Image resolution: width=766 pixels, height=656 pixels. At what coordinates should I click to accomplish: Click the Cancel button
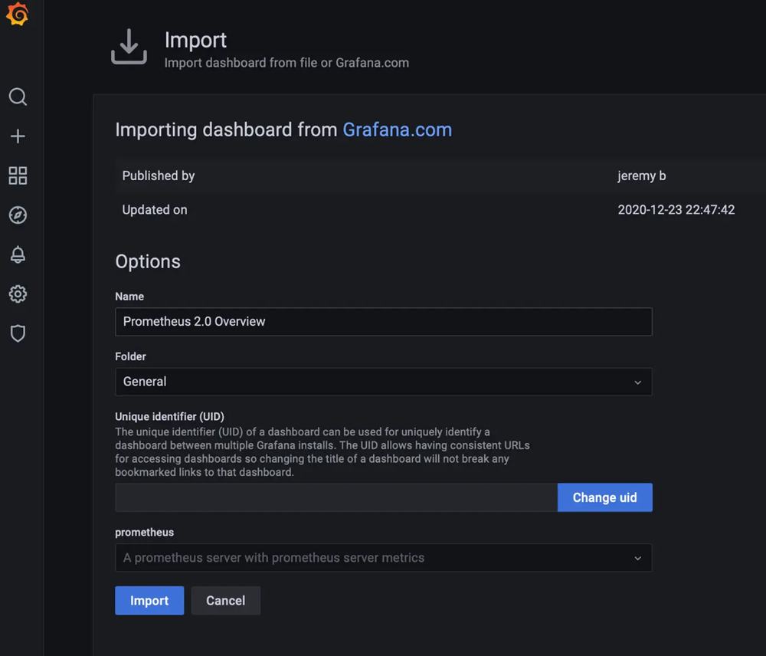point(225,601)
